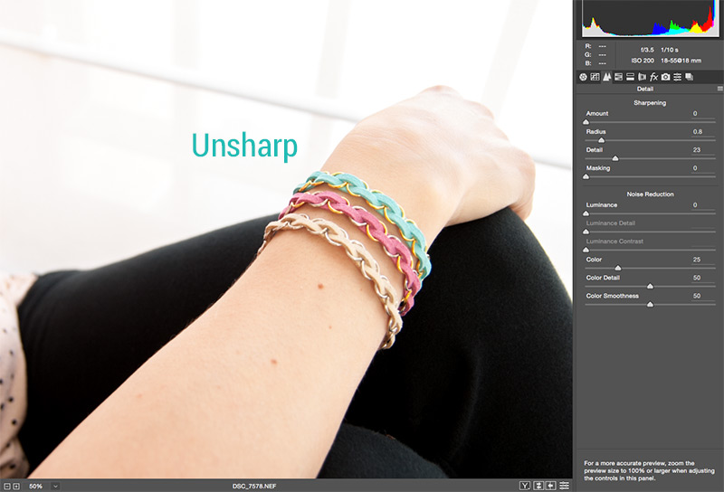Viewport: 724px width, 492px height.
Task: Click the Radius value field showing 0.8
Action: click(x=703, y=131)
